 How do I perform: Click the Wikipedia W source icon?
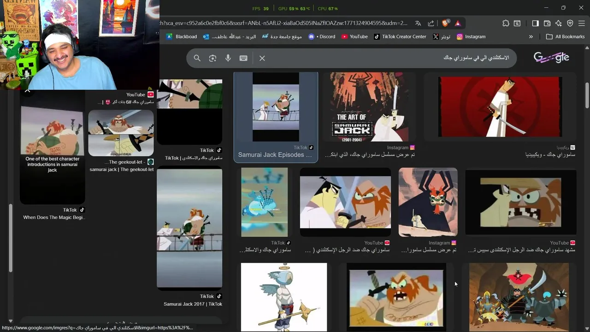click(x=573, y=148)
